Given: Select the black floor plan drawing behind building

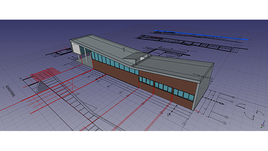Looking at the screenshot, I should click(185, 43).
